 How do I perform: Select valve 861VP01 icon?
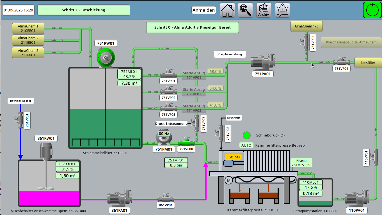(x=165, y=198)
